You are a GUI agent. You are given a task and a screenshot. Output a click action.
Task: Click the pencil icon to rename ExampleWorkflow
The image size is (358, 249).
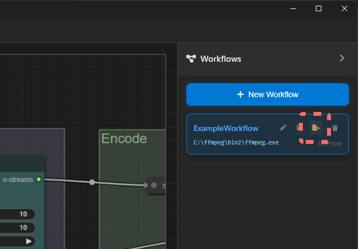tap(283, 128)
